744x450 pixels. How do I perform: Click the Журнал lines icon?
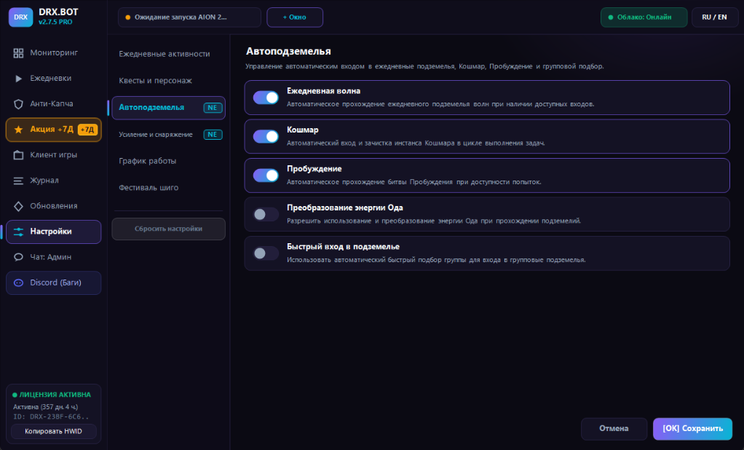tap(18, 181)
